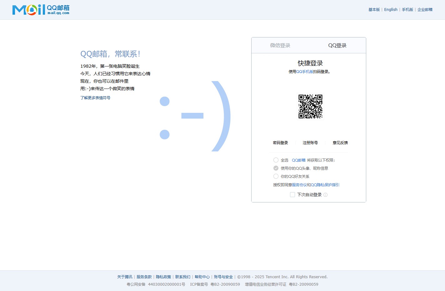Switch to 基本版 version
The height and width of the screenshot is (291, 445).
click(x=374, y=10)
